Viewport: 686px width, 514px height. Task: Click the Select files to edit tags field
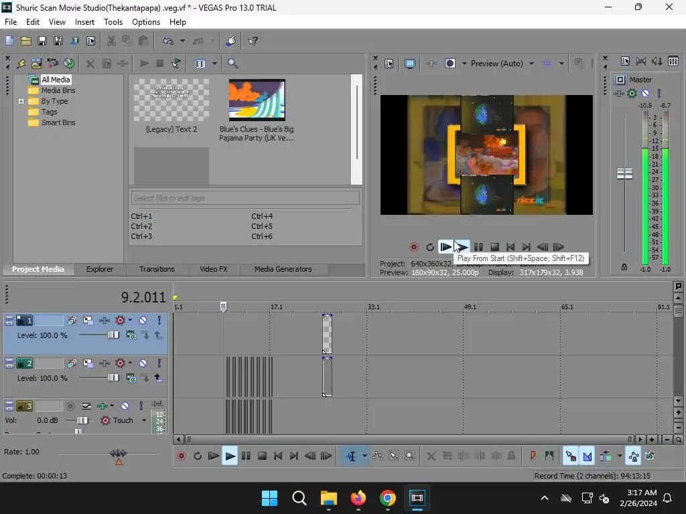(245, 198)
